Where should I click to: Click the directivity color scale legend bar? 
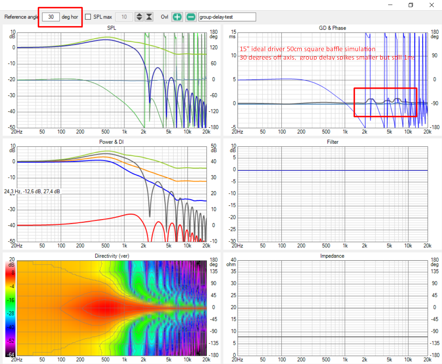click(x=10, y=309)
